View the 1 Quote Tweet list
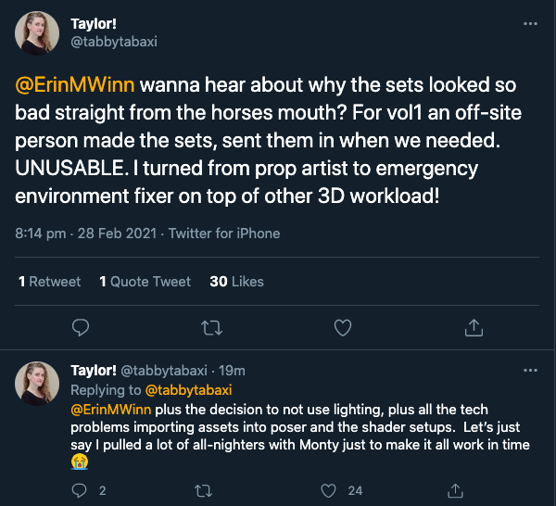Viewport: 556px width, 506px height. [x=145, y=282]
